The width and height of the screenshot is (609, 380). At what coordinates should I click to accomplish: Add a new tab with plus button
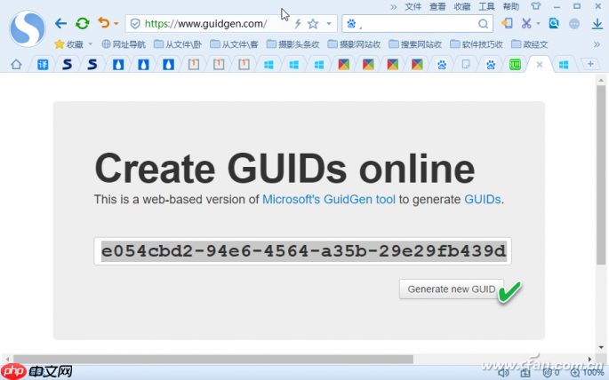(589, 64)
